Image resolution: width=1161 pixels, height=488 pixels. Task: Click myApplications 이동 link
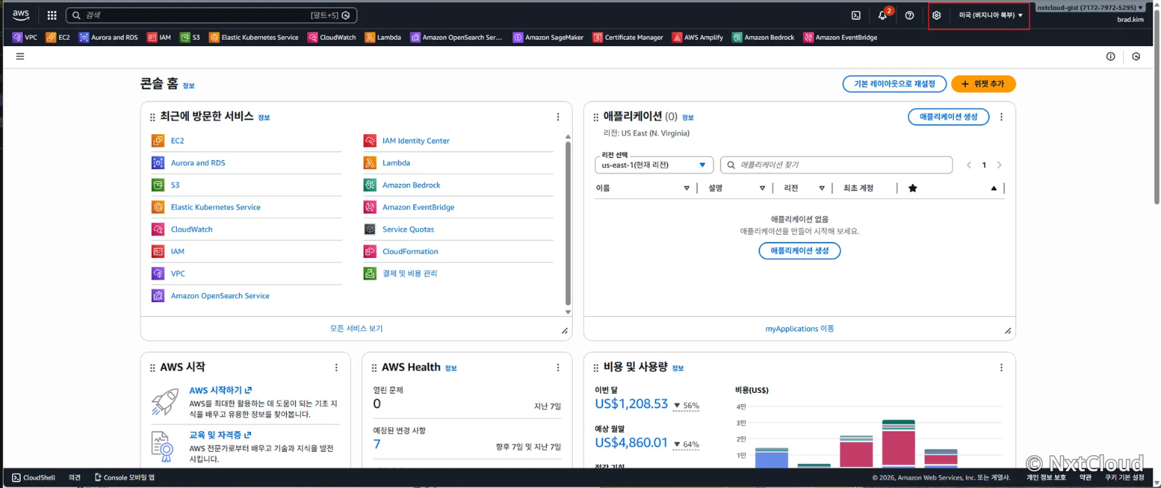[x=799, y=329]
